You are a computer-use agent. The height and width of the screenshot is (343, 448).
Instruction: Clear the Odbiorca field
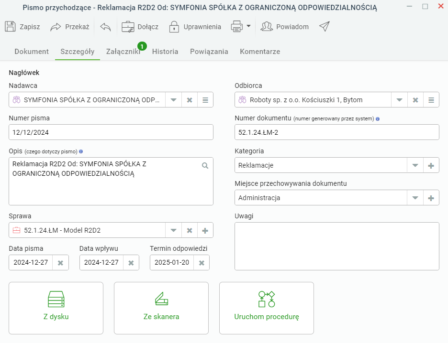point(415,100)
